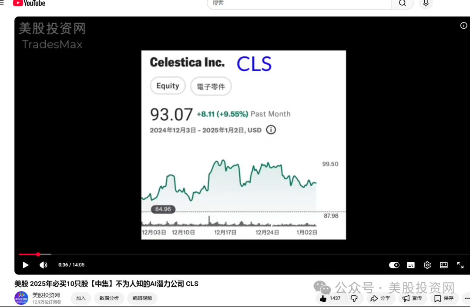Switch to theater mode

(443, 265)
